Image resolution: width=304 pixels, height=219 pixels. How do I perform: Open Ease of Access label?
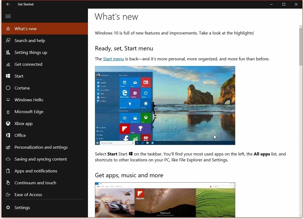tap(28, 194)
